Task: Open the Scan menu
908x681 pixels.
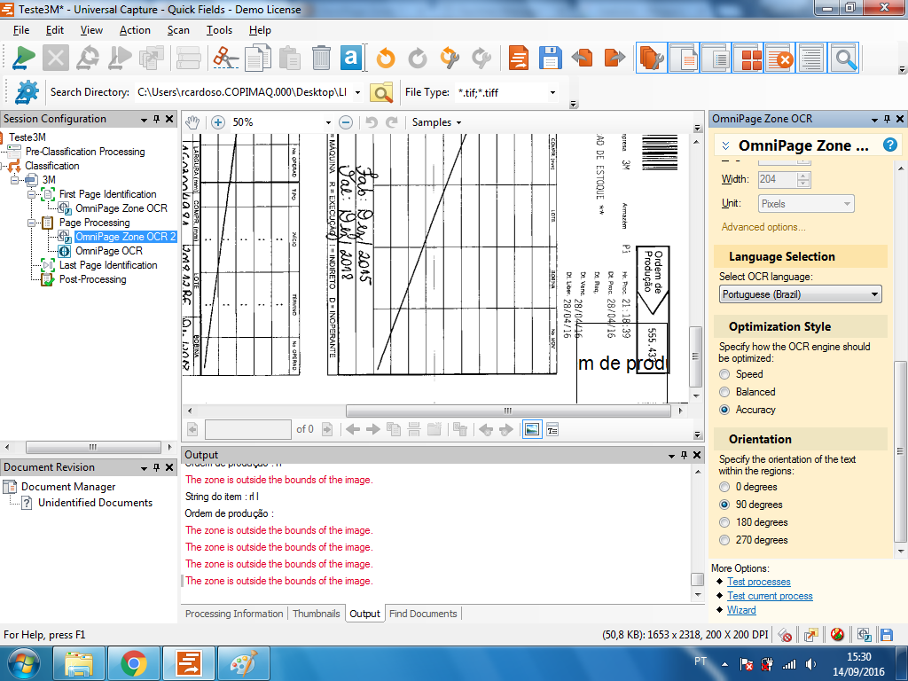Action: [178, 30]
